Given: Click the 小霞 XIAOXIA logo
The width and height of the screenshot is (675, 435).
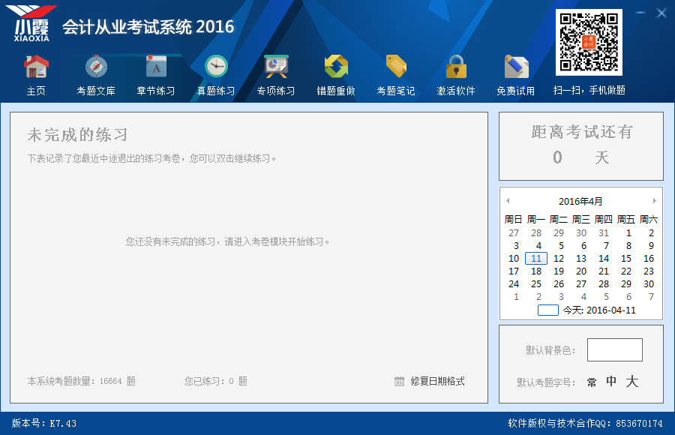Looking at the screenshot, I should coord(31,23).
